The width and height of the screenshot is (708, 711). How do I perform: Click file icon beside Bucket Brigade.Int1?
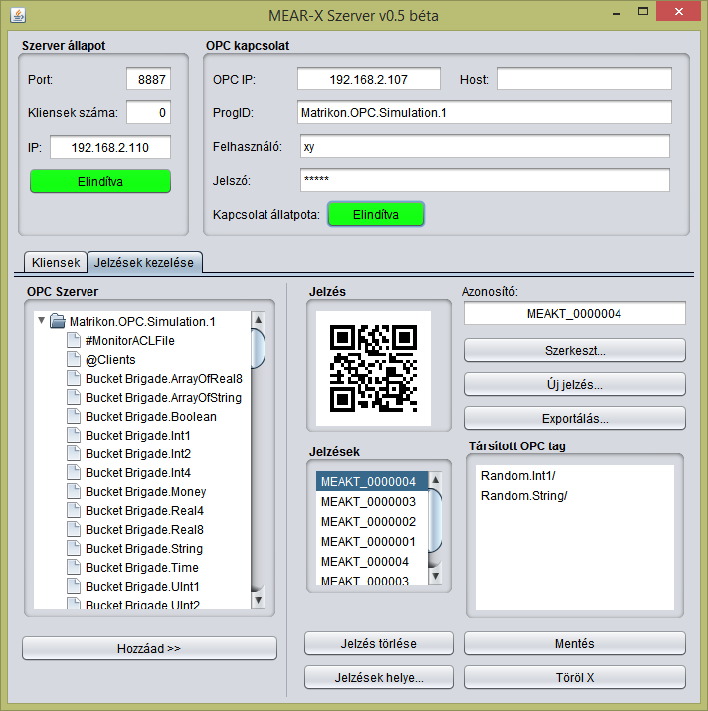coord(74,435)
